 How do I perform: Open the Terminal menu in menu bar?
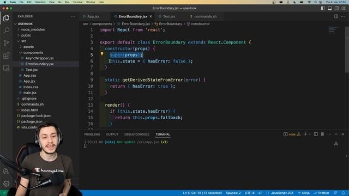(x=77, y=2)
